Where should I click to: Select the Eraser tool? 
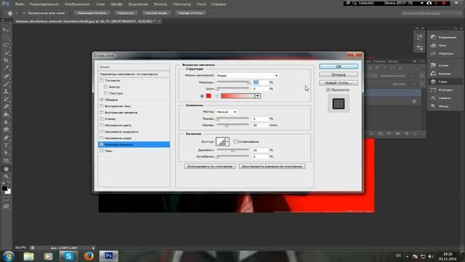click(7, 107)
